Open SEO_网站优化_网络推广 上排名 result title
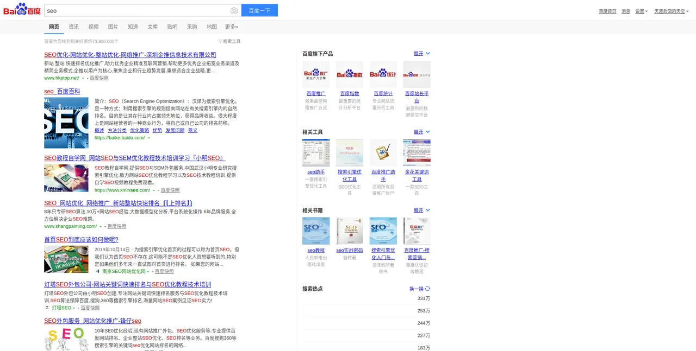This screenshot has height=351, width=696. pos(118,203)
